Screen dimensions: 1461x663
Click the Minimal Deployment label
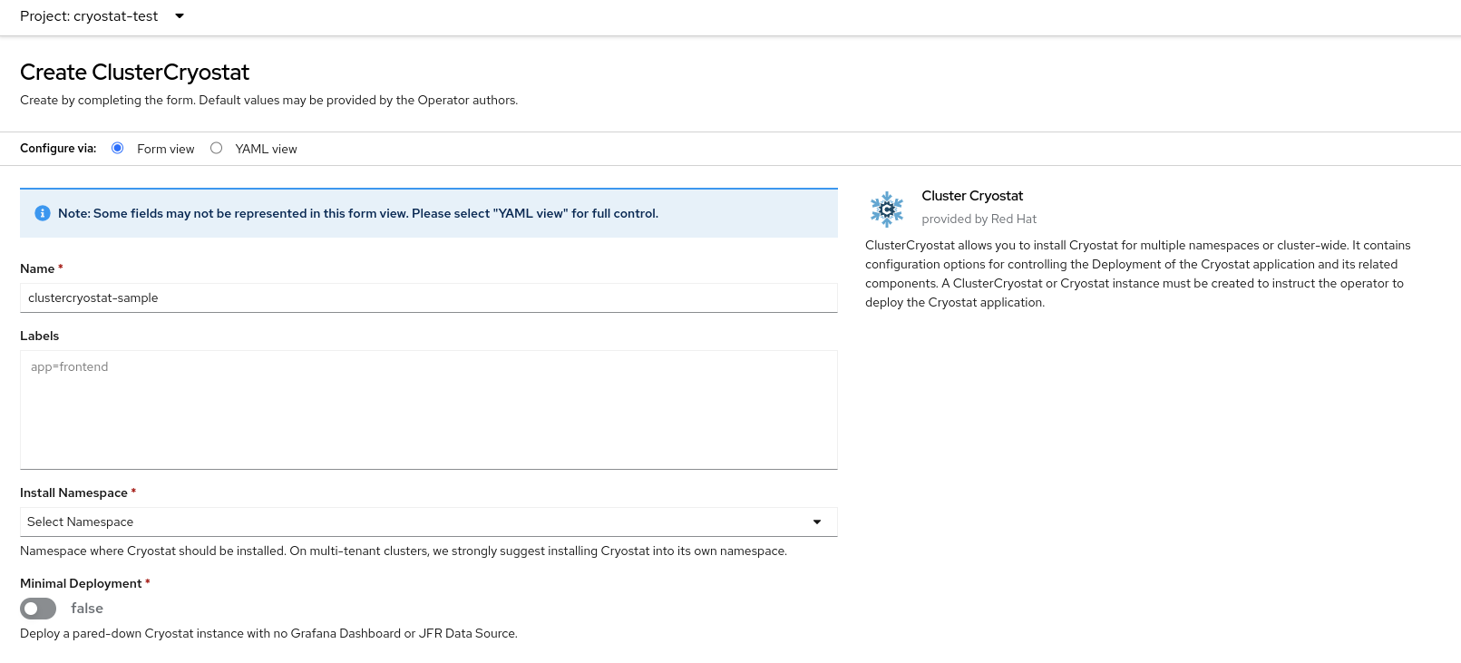click(81, 583)
